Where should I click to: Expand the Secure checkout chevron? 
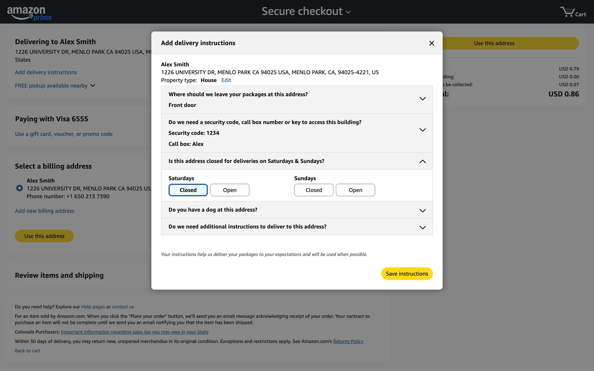(348, 12)
